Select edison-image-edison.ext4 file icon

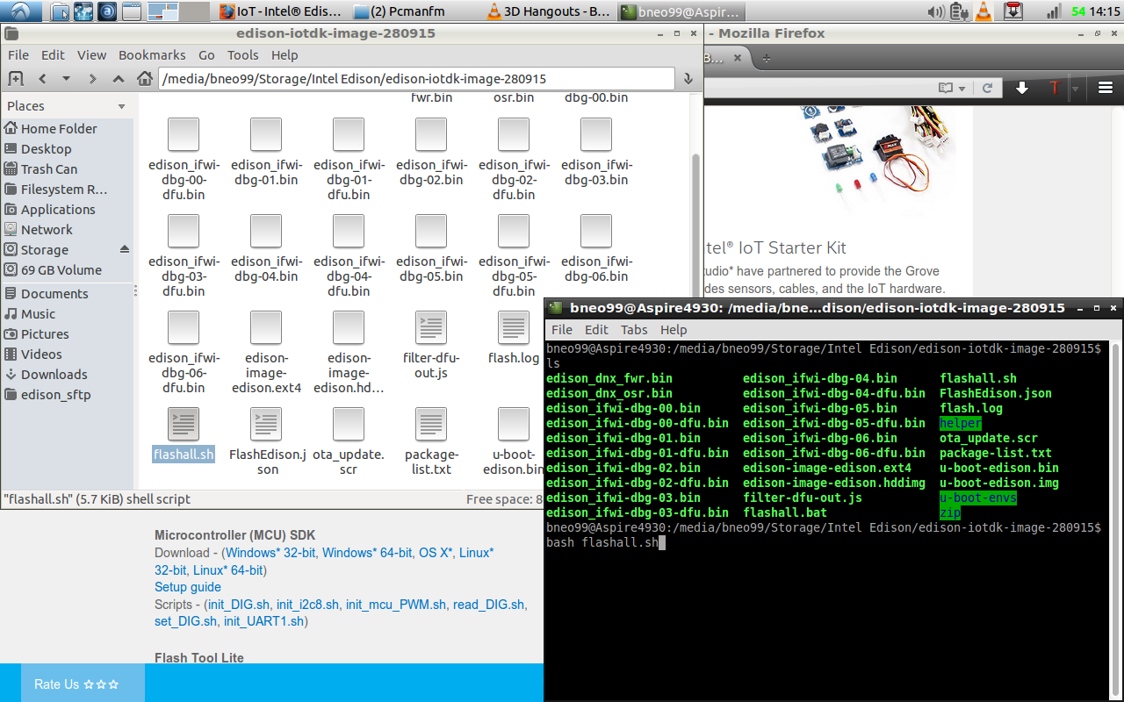(x=266, y=328)
